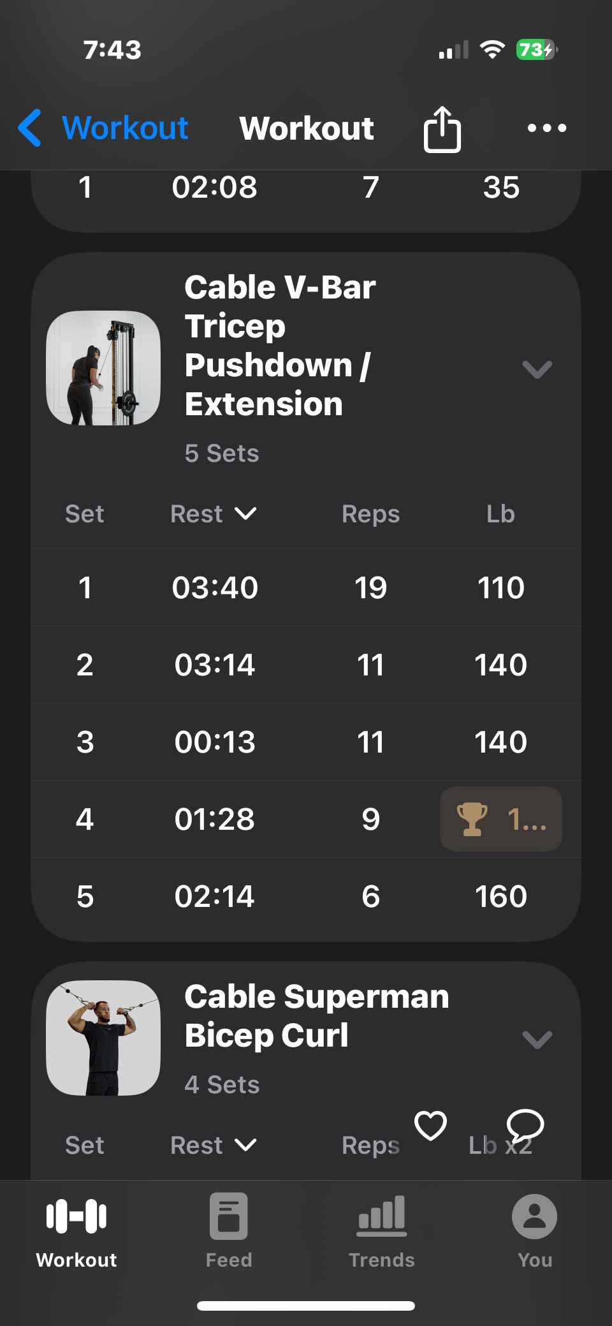Screen dimensions: 612x1326
Task: Tap the blue back chevron icon
Action: point(30,128)
